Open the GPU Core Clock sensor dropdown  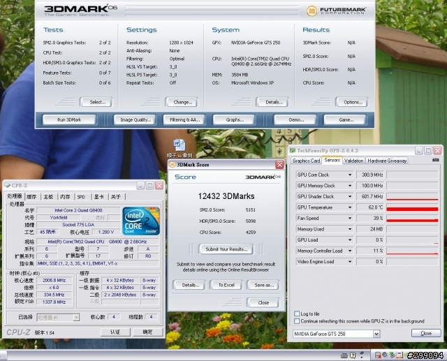tap(350, 175)
